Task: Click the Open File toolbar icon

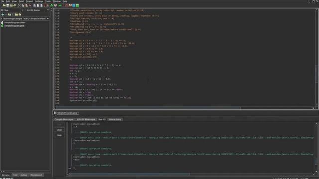Action: click(x=4, y=5)
